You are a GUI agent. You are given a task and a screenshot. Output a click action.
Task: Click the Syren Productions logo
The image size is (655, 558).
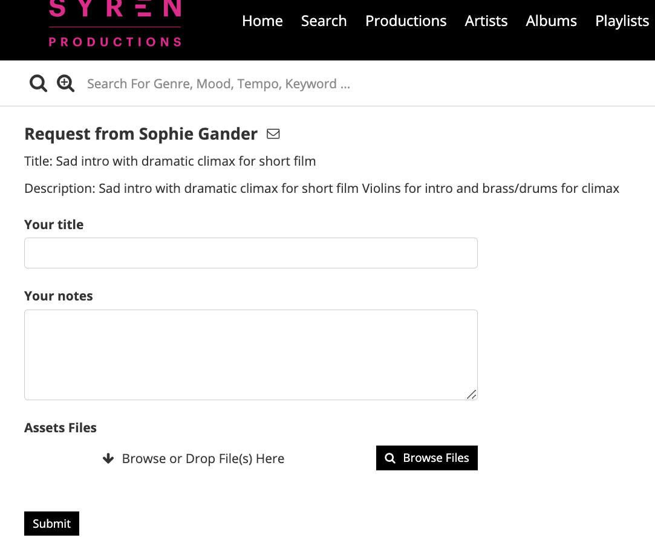pyautogui.click(x=115, y=24)
